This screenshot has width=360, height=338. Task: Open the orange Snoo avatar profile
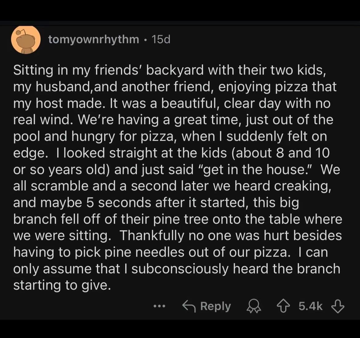pyautogui.click(x=26, y=39)
